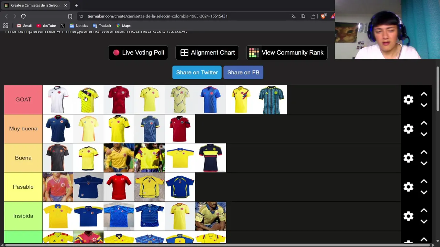
Task: Select red jersey in GOAT row
Action: pos(119,99)
